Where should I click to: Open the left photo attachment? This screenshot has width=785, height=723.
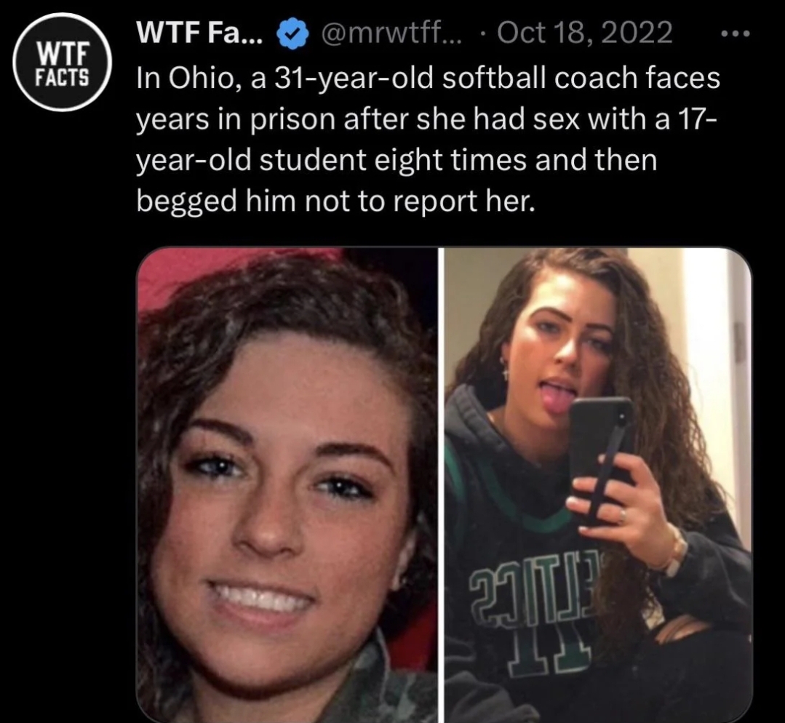tap(287, 484)
